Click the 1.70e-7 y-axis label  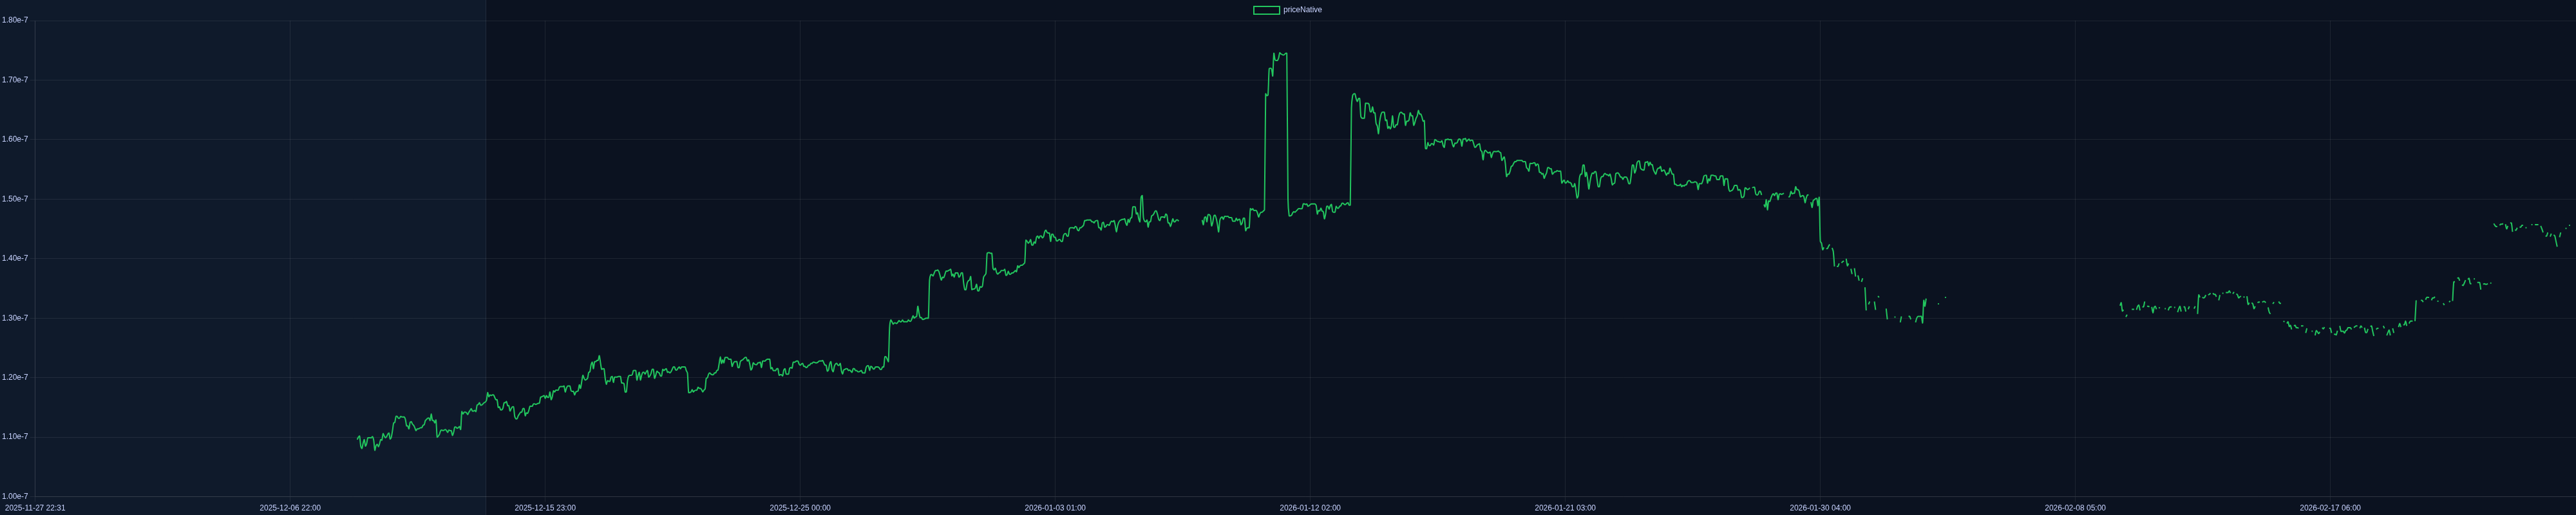pyautogui.click(x=15, y=80)
